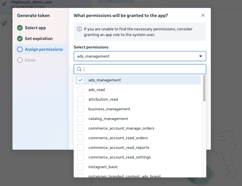Click the circle icon beside the Done step
The height and width of the screenshot is (186, 242).
[x=20, y=60]
